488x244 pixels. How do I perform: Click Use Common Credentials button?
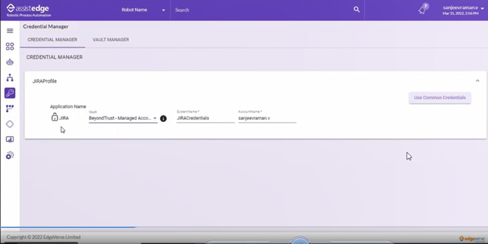[440, 97]
